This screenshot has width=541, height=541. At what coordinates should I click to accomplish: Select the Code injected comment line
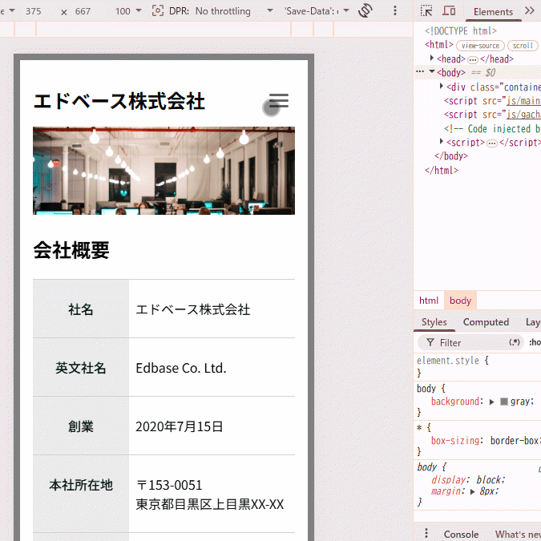[492, 129]
